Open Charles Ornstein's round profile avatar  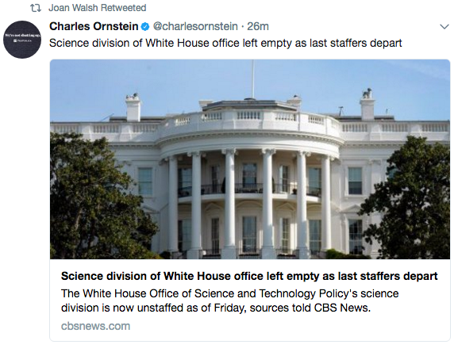point(22,40)
